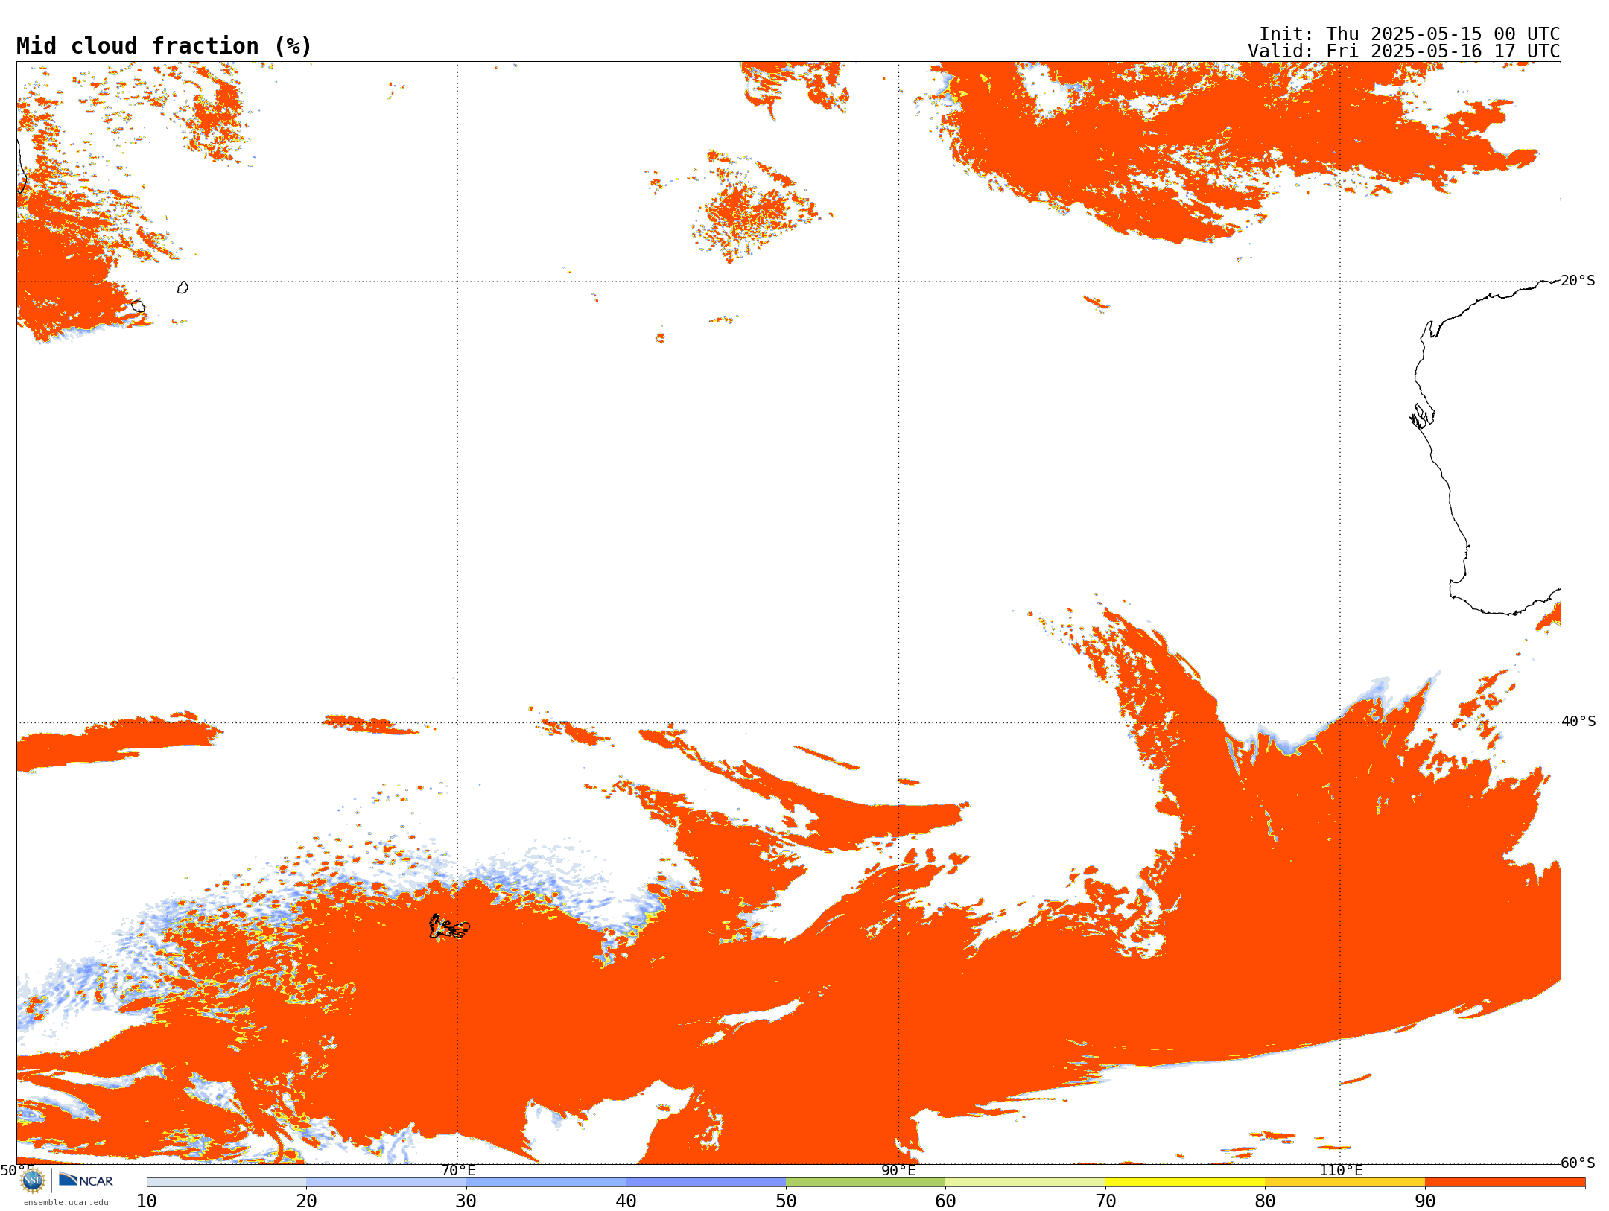The height and width of the screenshot is (1211, 1609).
Task: Click the 40°S latitude label
Action: (1578, 722)
